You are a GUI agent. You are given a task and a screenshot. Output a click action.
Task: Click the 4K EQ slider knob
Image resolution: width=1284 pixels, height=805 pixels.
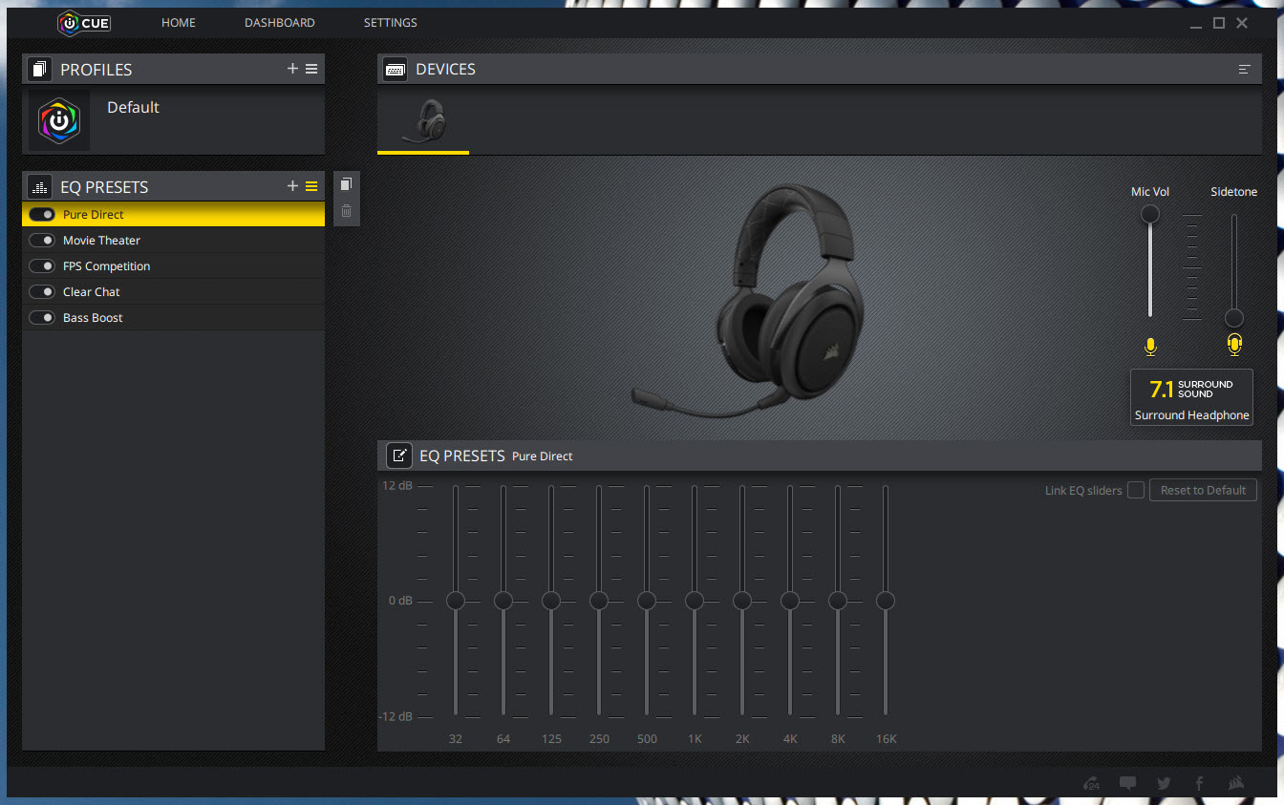pyautogui.click(x=790, y=601)
